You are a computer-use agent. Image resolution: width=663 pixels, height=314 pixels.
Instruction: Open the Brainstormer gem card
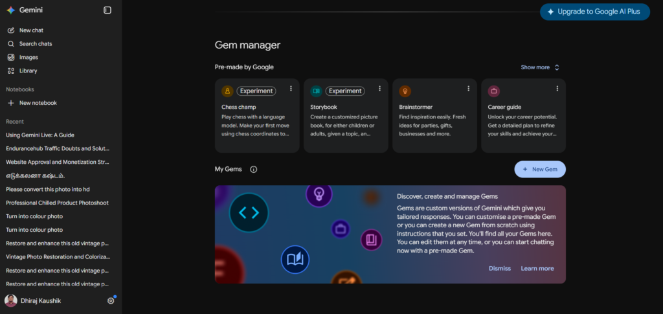tap(434, 116)
